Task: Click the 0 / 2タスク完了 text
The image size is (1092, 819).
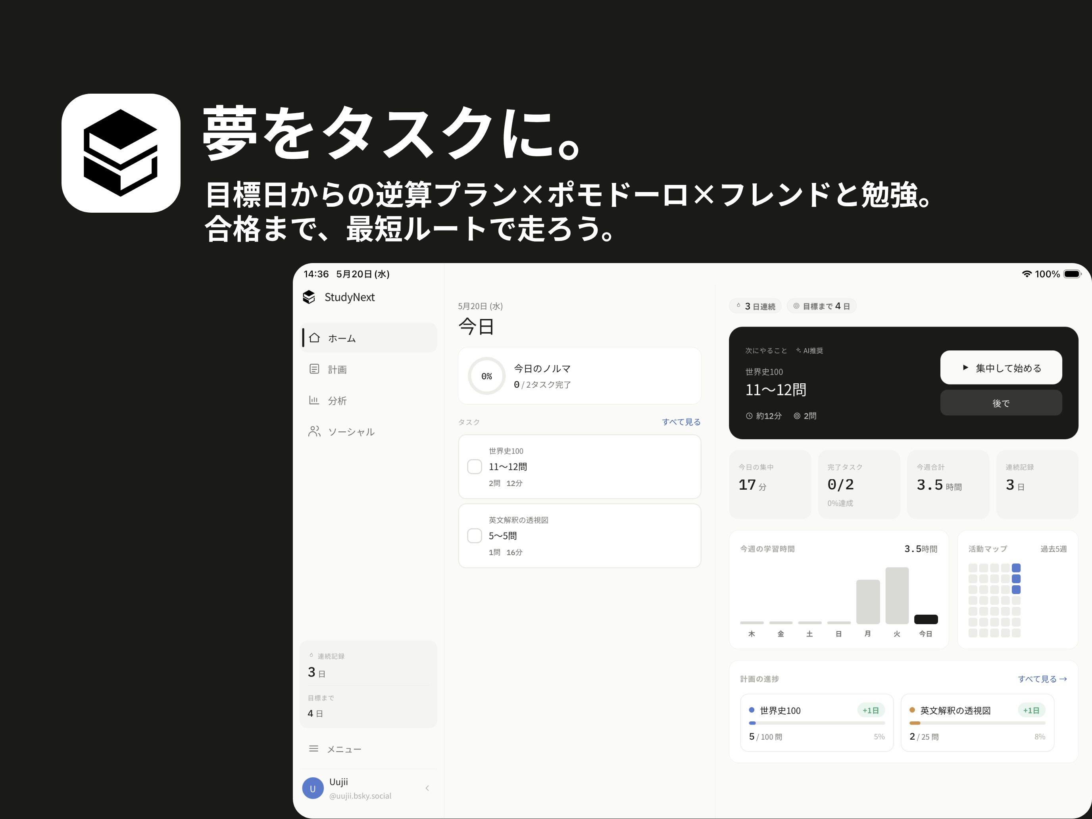Action: point(542,384)
